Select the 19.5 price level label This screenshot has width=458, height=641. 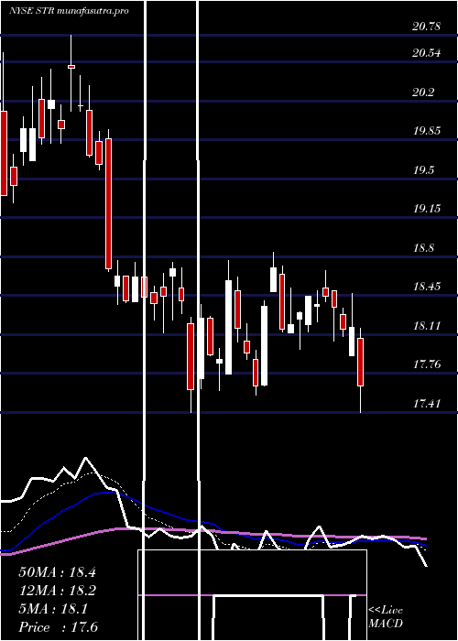click(x=423, y=170)
